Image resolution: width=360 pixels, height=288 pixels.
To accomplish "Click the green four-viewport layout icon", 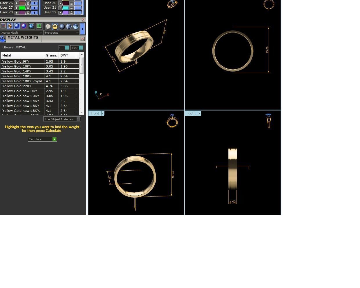I will (x=39, y=26).
